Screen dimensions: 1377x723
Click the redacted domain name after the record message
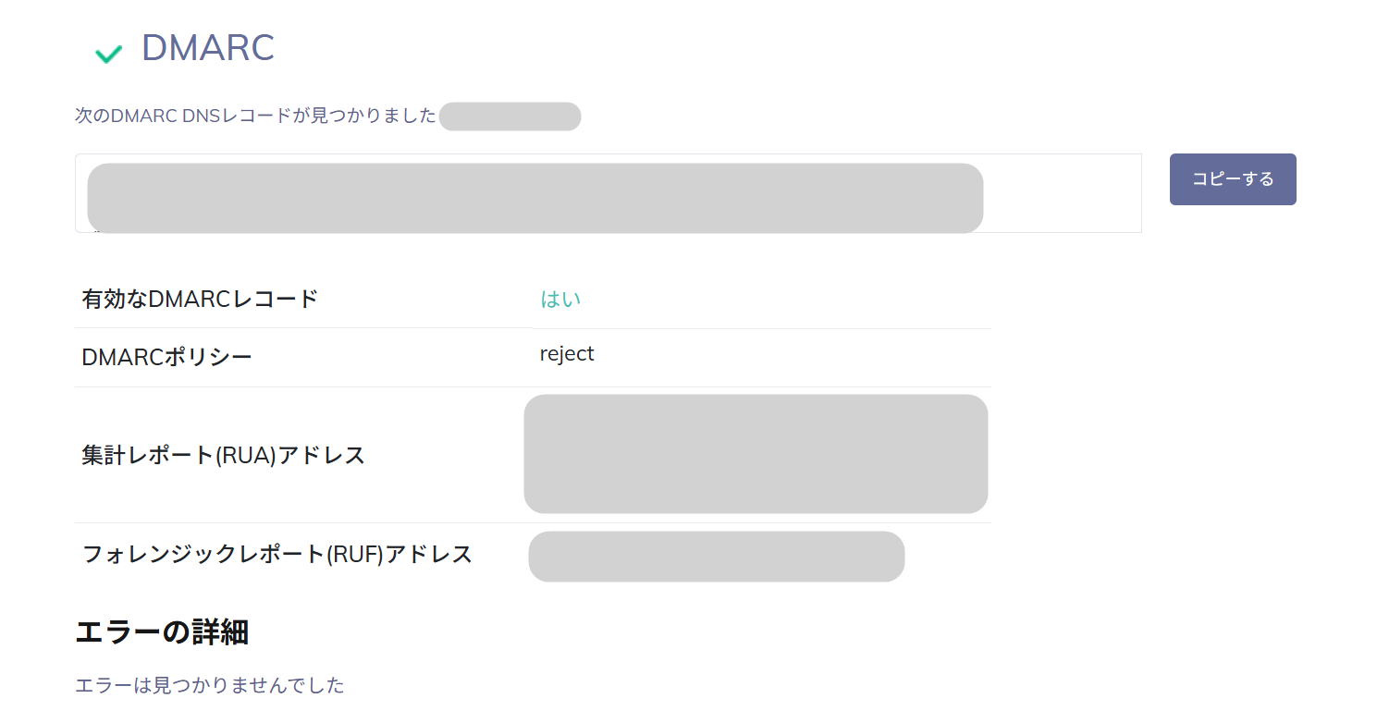pos(510,116)
